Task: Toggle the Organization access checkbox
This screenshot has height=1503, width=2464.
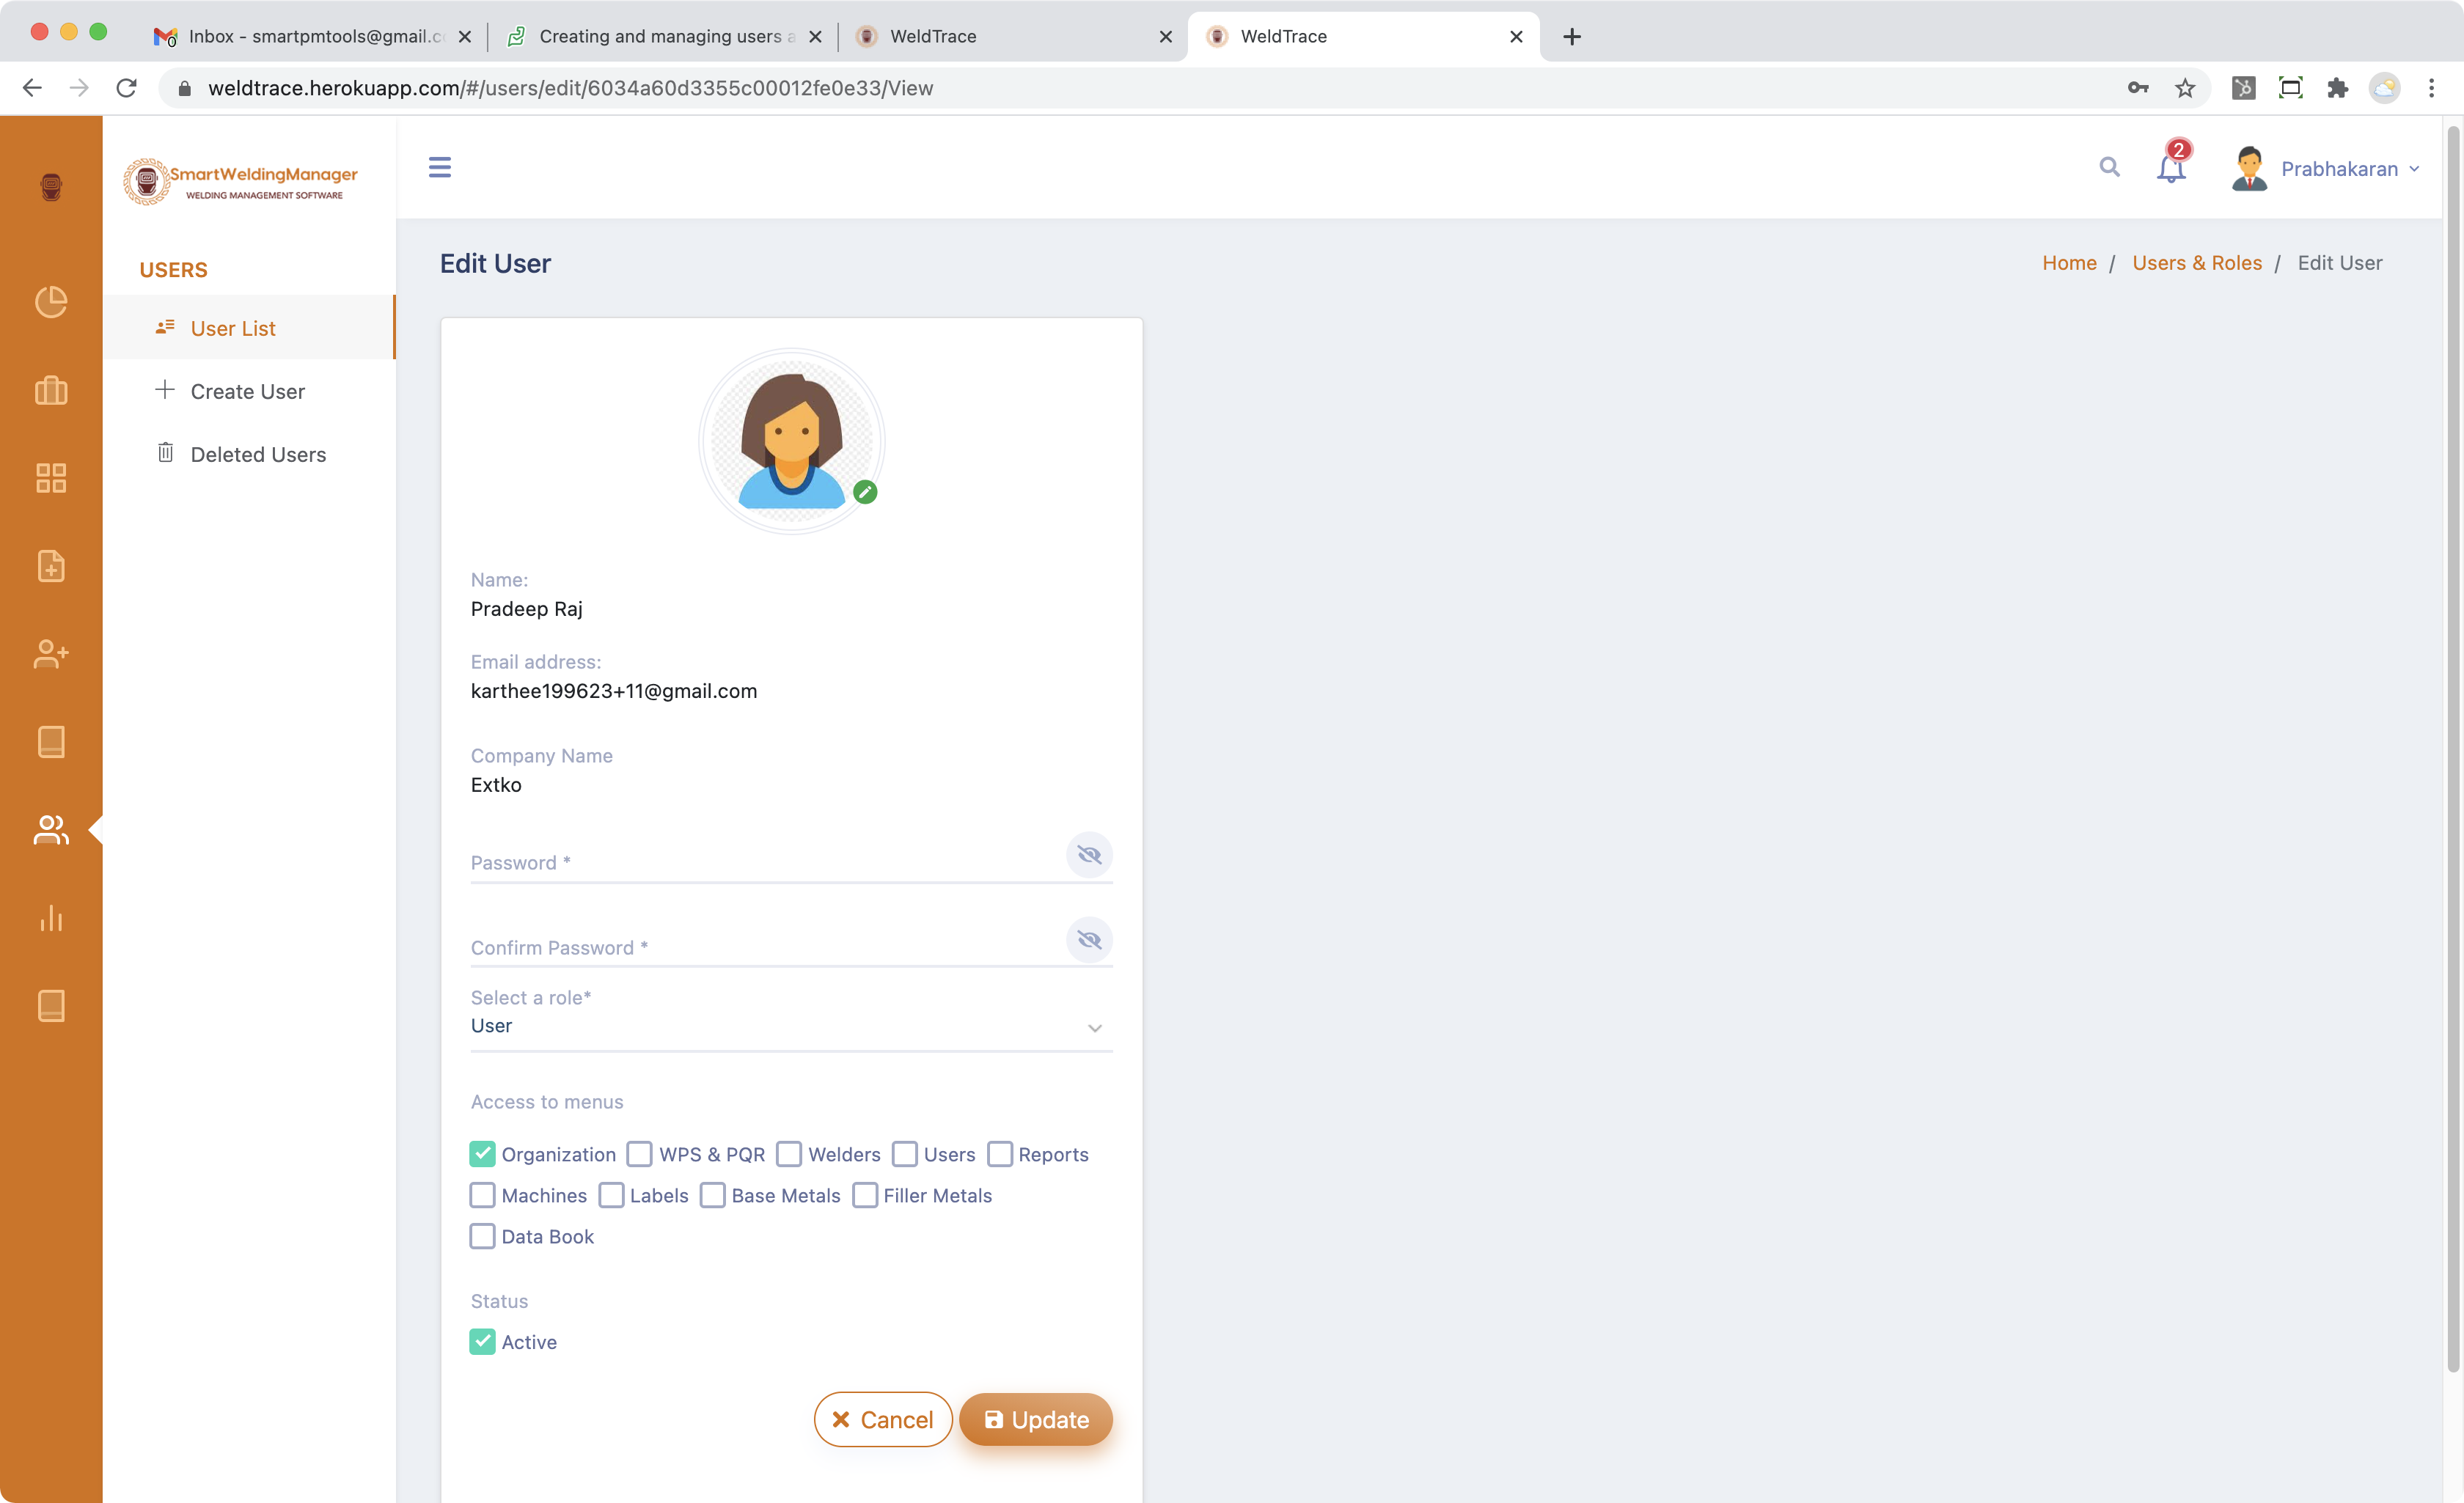Action: pos(482,1154)
